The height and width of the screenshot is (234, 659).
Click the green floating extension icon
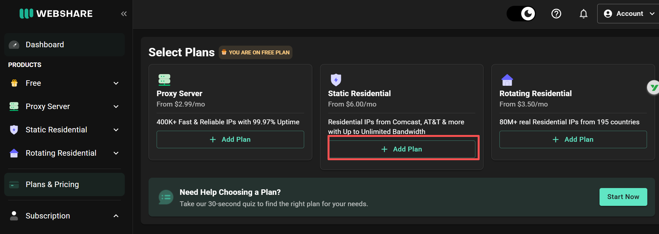pyautogui.click(x=653, y=87)
